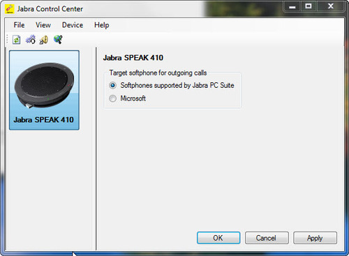Open the Help menu
The width and height of the screenshot is (349, 256).
[x=102, y=25]
